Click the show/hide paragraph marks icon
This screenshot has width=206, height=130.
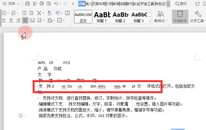[58, 13]
